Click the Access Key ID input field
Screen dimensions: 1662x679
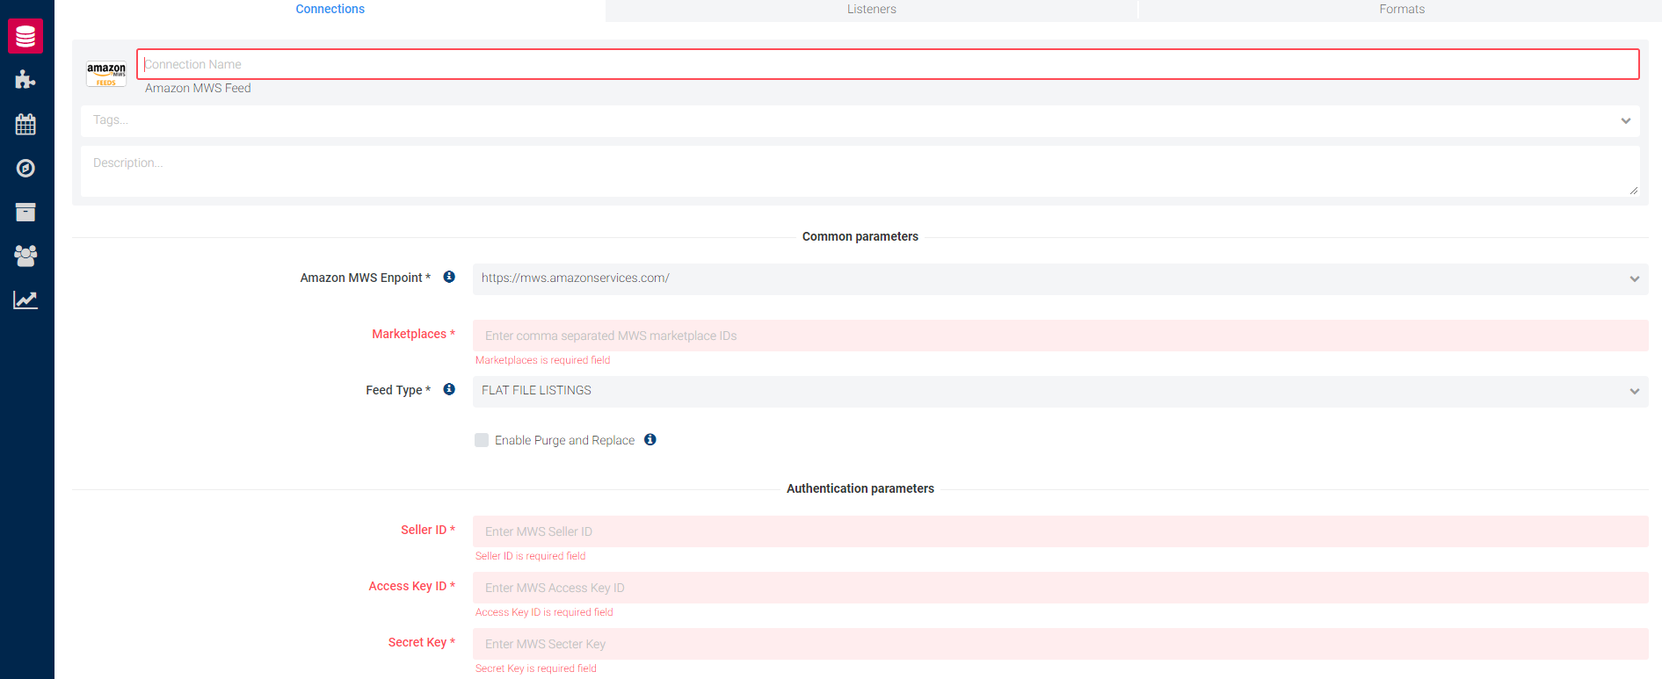point(1060,588)
